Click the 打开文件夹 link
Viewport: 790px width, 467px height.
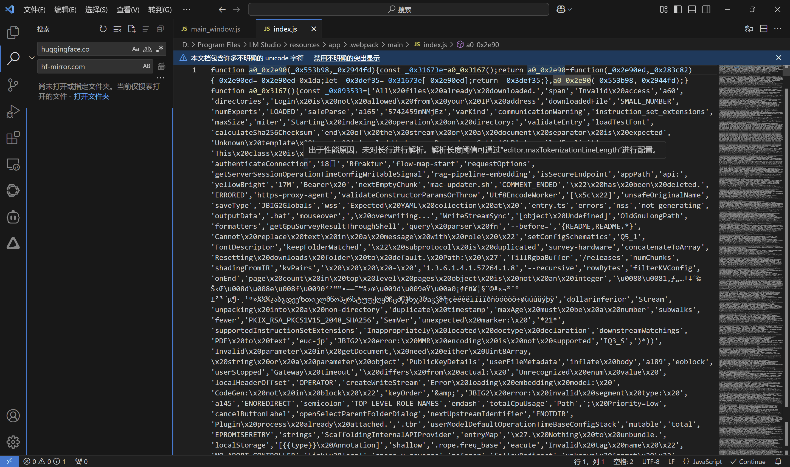[x=91, y=96]
